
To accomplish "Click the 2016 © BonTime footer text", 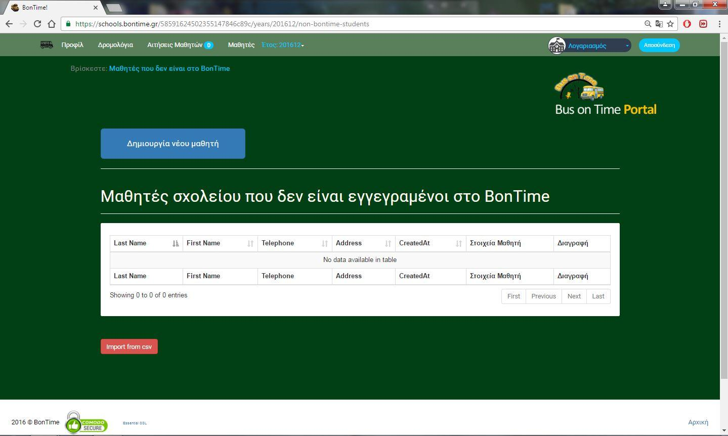I will coord(35,422).
